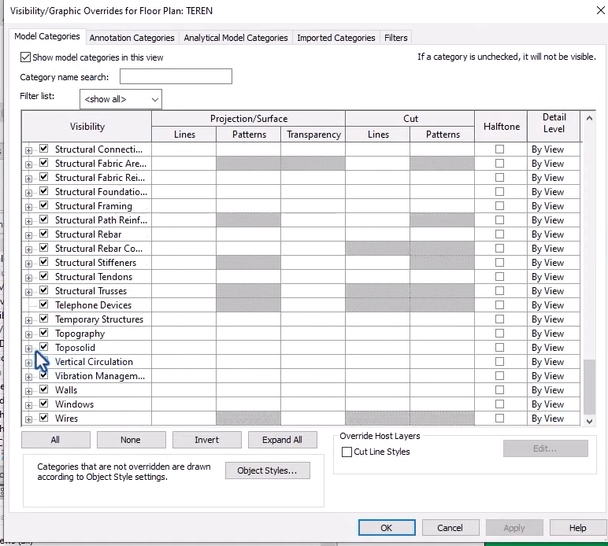
Task: Open the Filter list dropdown
Action: [x=120, y=99]
